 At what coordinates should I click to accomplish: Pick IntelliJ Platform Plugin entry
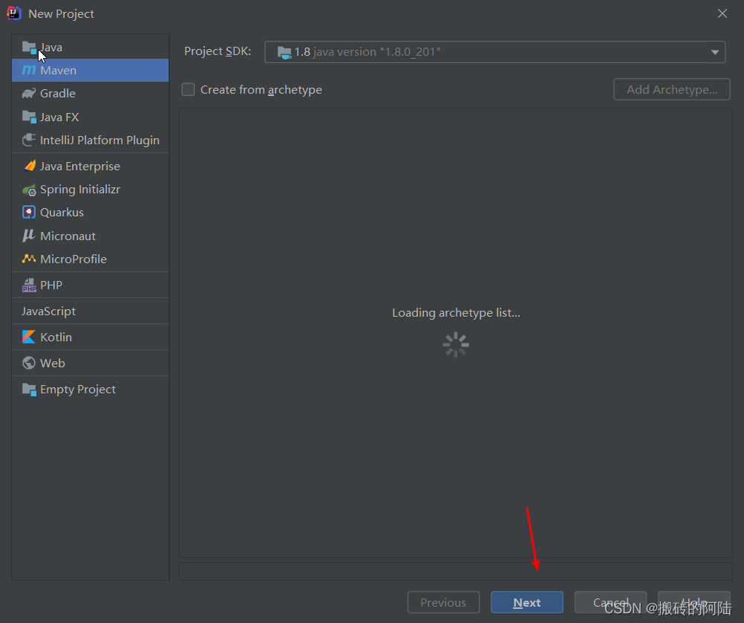click(x=90, y=141)
